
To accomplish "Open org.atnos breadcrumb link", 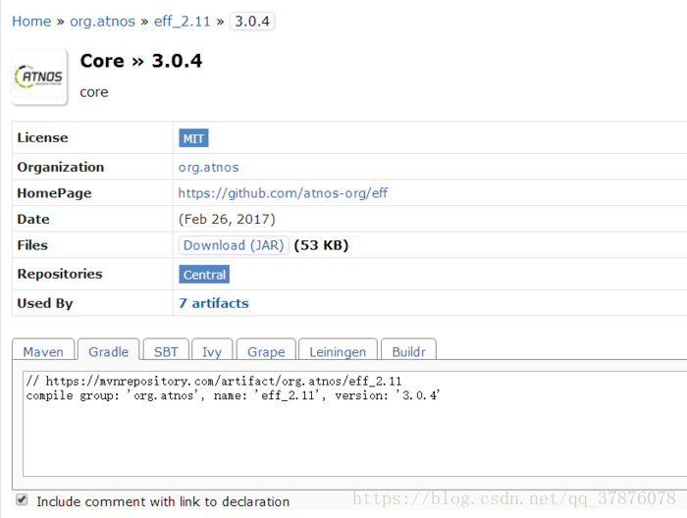I will click(102, 21).
